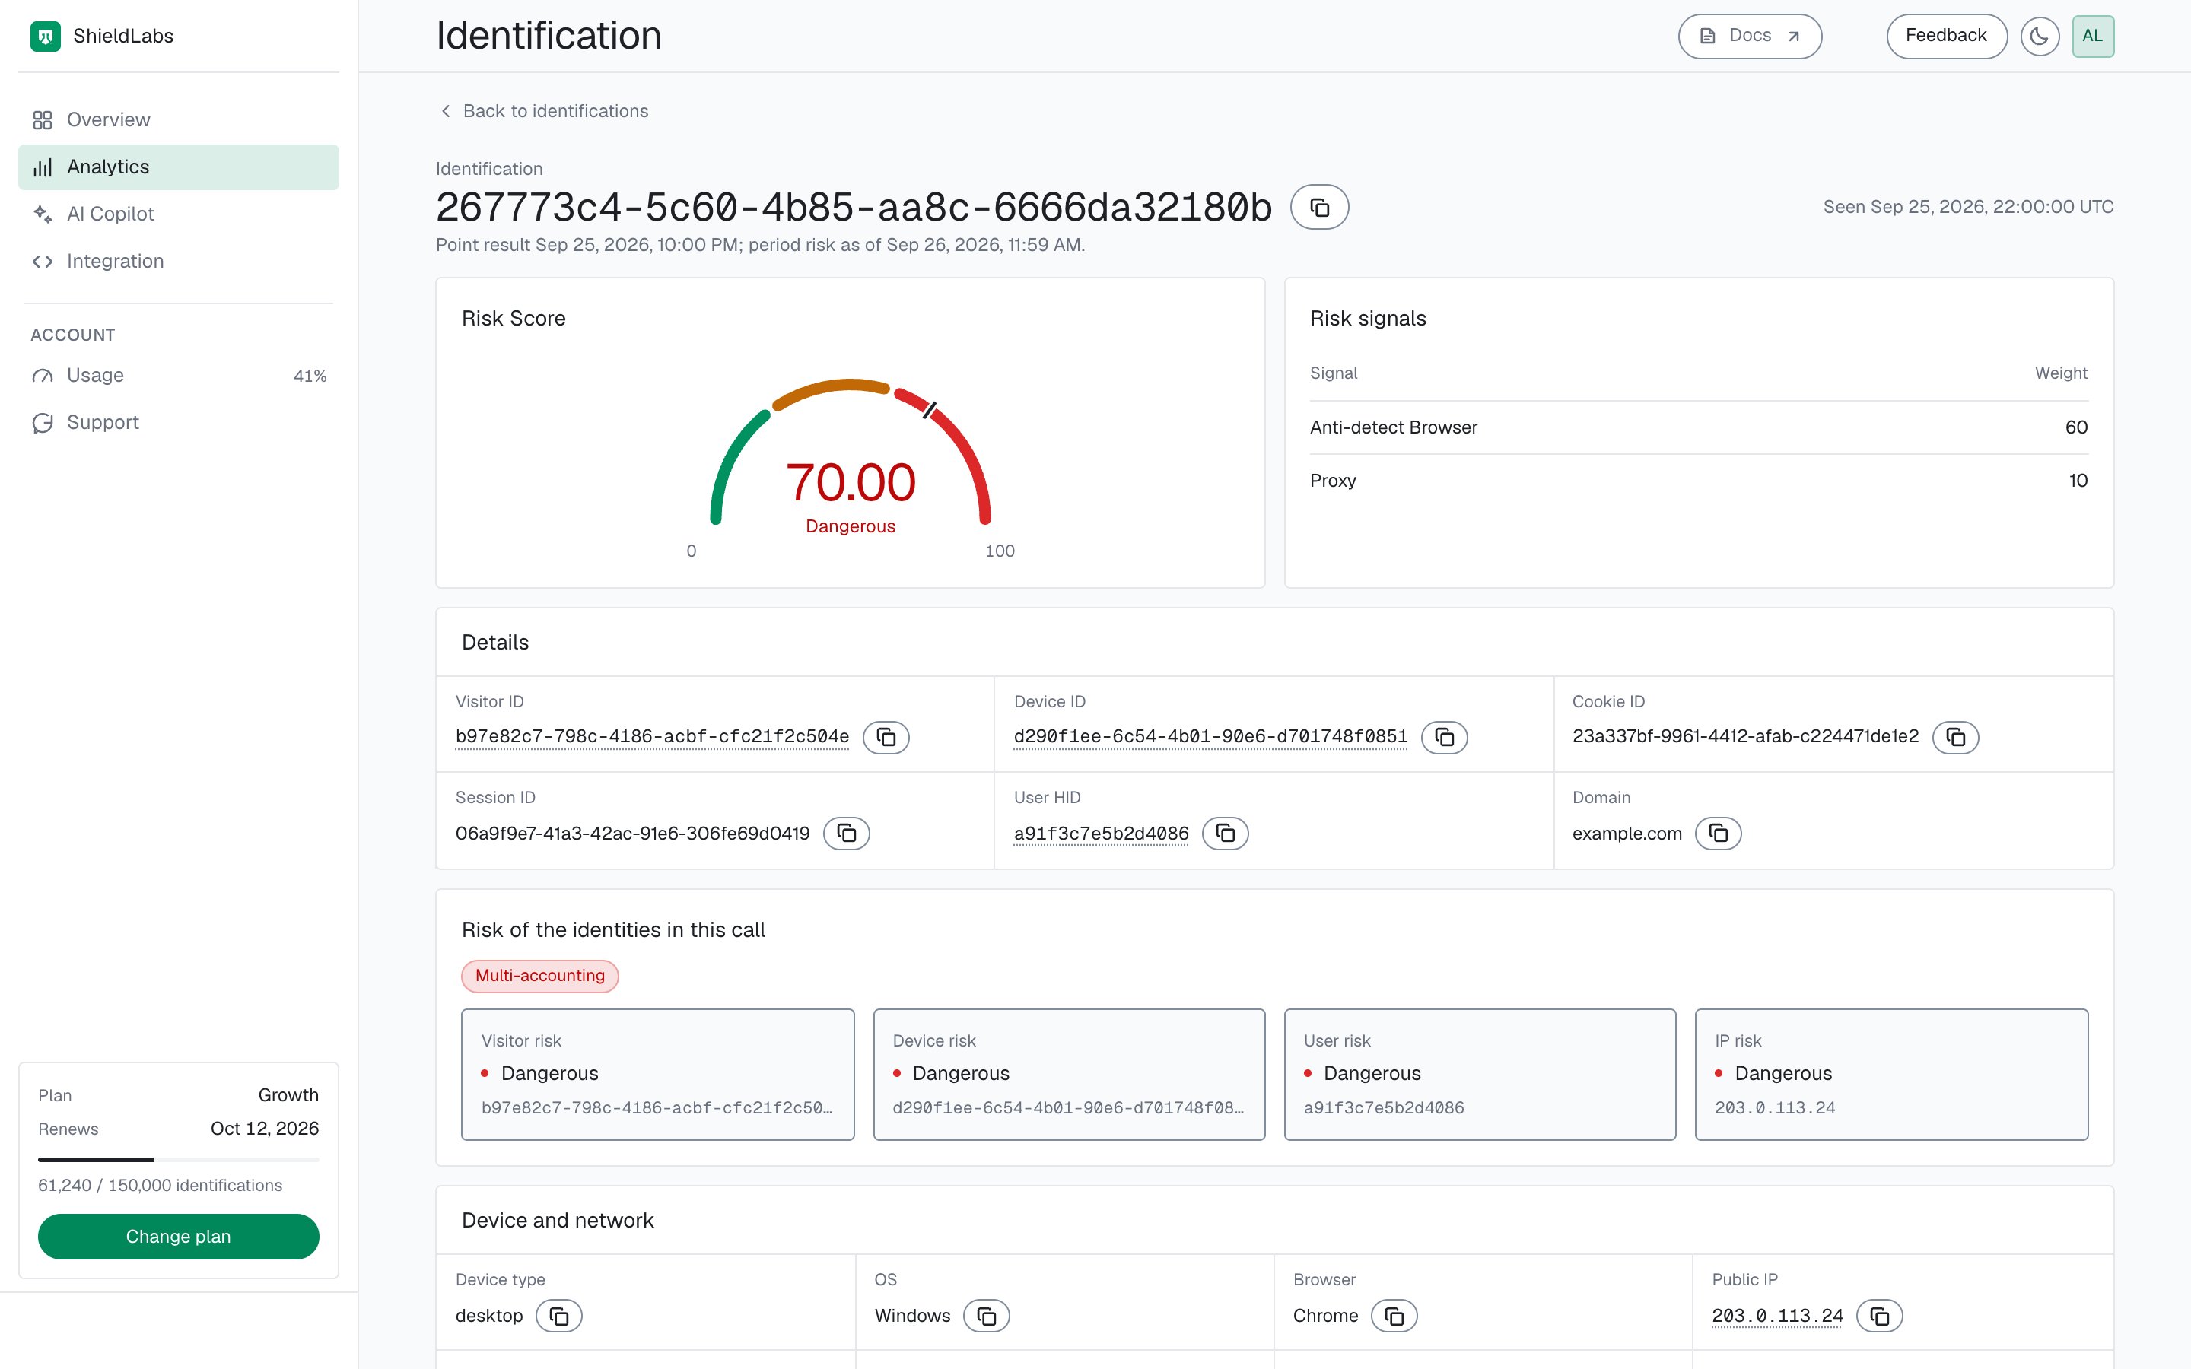Viewport: 2191px width, 1369px height.
Task: Click the risk score gauge marker
Action: coord(929,410)
